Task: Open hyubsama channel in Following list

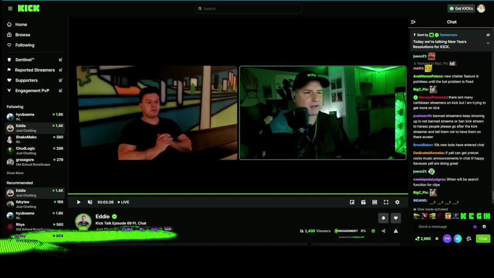Action: click(x=35, y=117)
